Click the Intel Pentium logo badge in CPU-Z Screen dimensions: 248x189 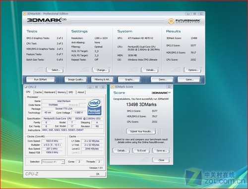coord(94,107)
